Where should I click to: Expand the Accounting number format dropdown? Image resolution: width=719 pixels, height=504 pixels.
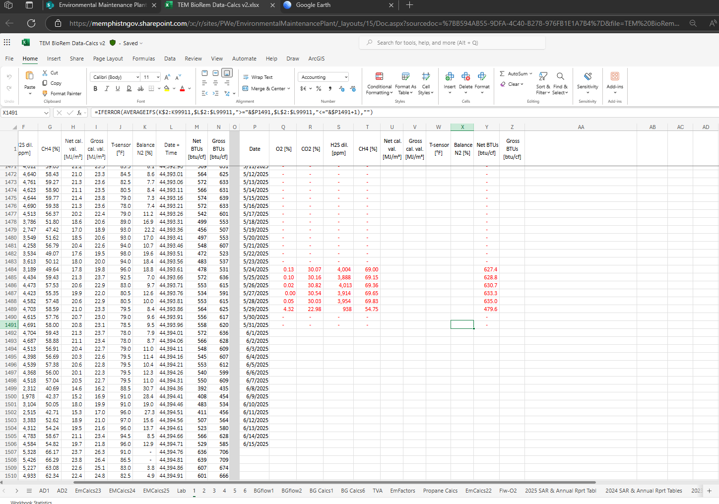pos(346,77)
